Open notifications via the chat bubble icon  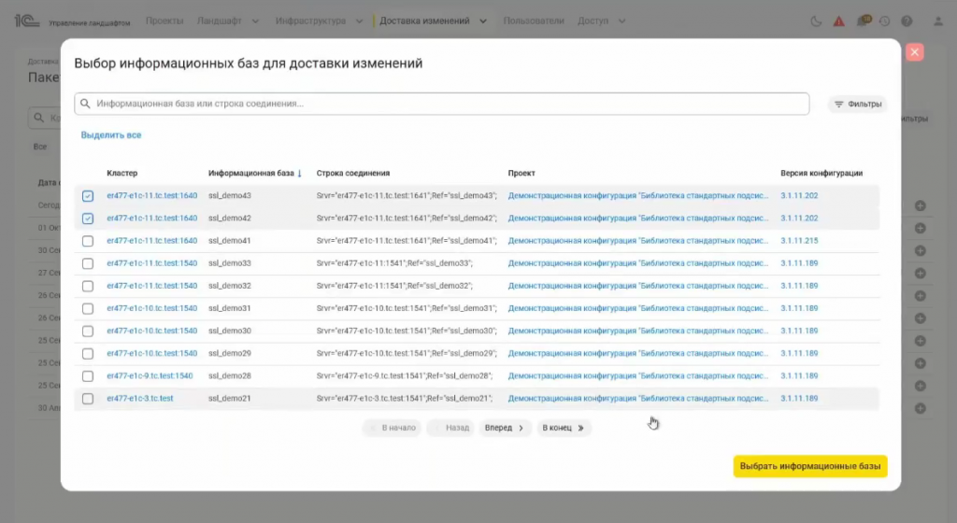(x=862, y=21)
